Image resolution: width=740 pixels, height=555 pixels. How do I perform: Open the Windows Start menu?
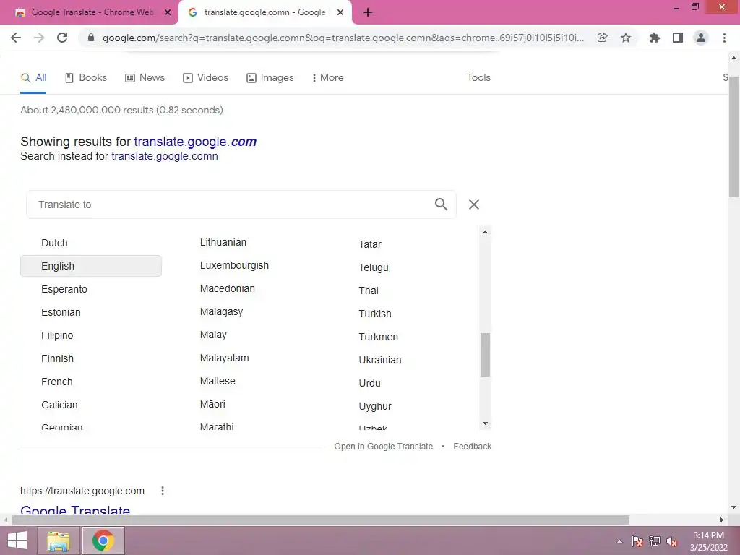[17, 541]
